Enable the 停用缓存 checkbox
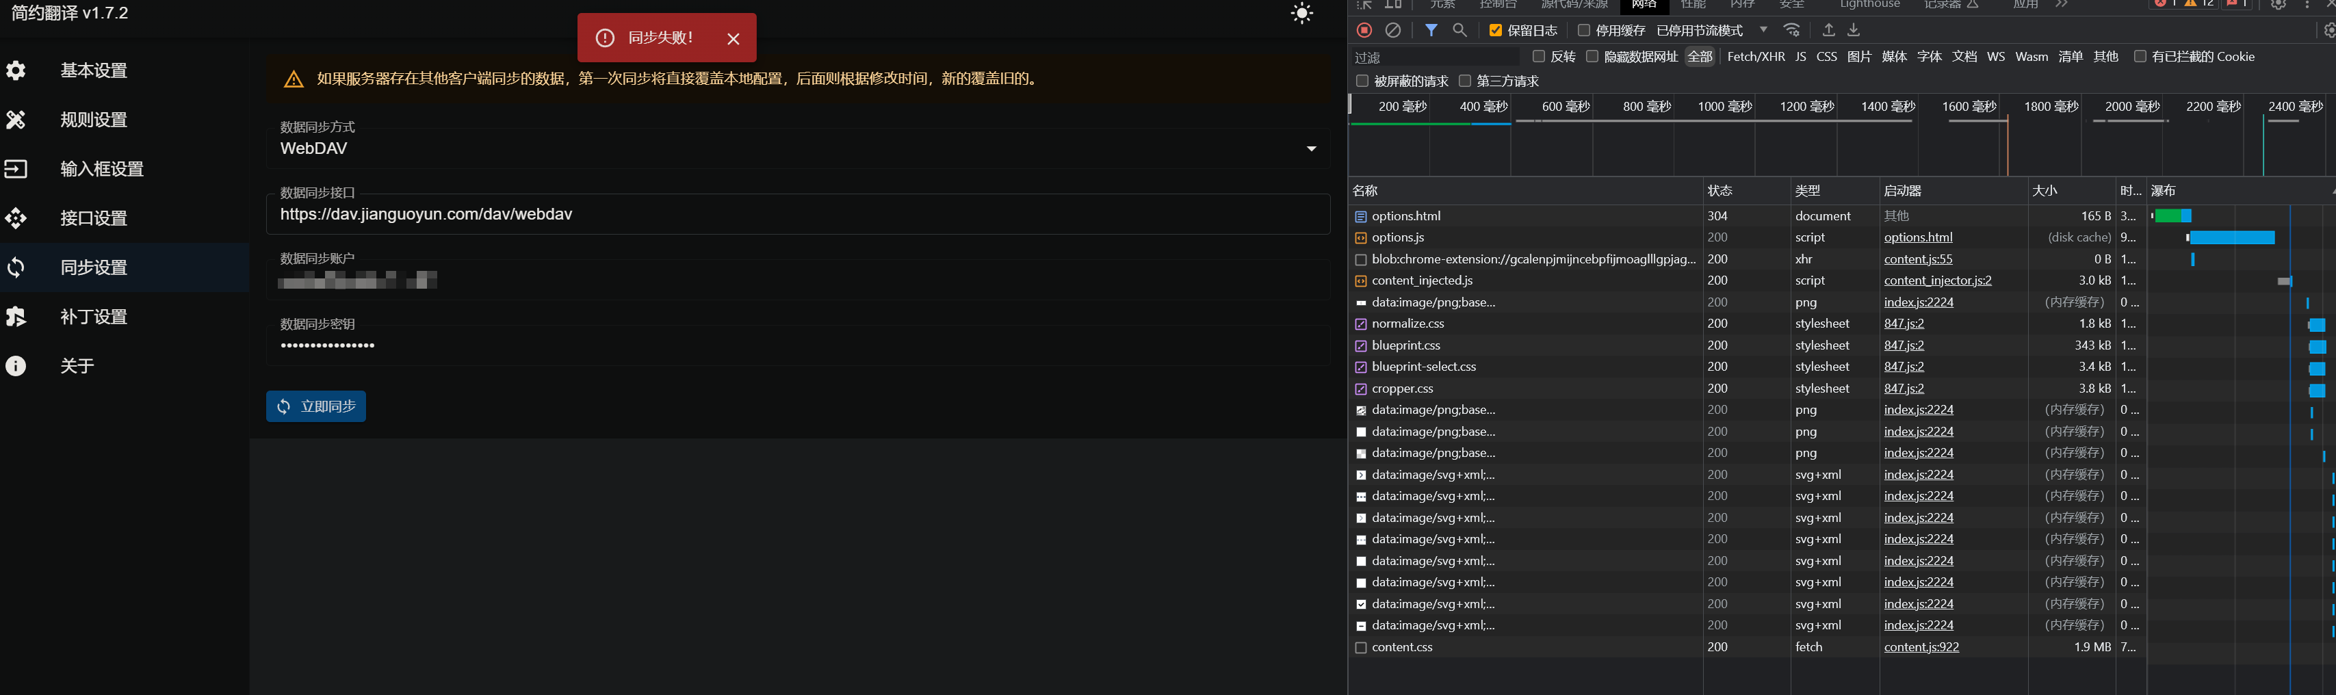 pos(1584,30)
